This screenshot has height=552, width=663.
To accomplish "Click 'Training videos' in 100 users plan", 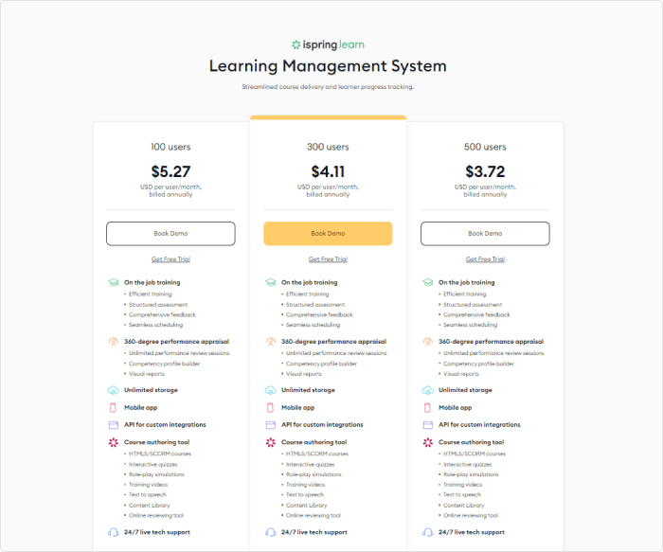I will (x=149, y=485).
